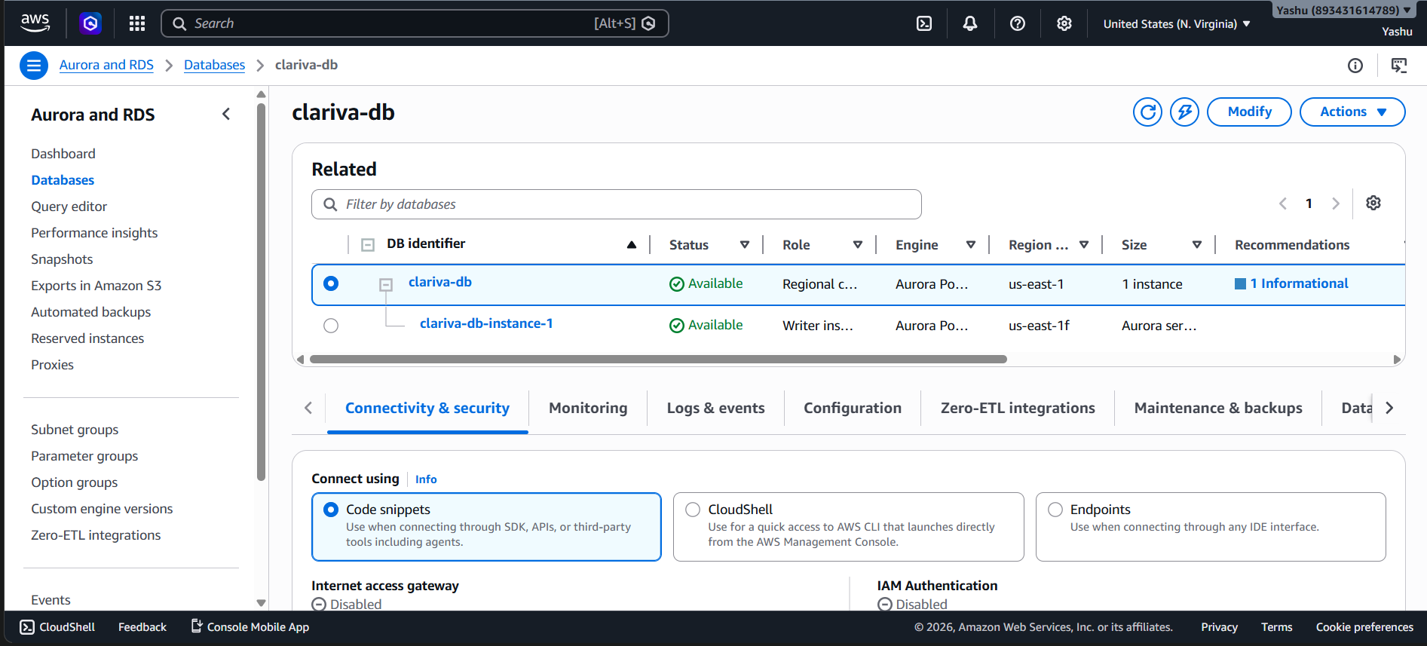Toggle the side navigation hamburger menu
This screenshot has width=1427, height=646.
tap(34, 66)
